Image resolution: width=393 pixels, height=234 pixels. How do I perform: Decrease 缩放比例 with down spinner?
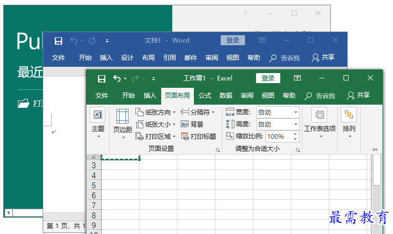point(296,139)
